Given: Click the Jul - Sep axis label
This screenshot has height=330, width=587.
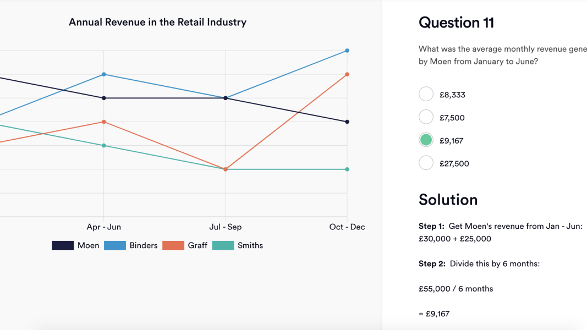Looking at the screenshot, I should click(x=226, y=227).
